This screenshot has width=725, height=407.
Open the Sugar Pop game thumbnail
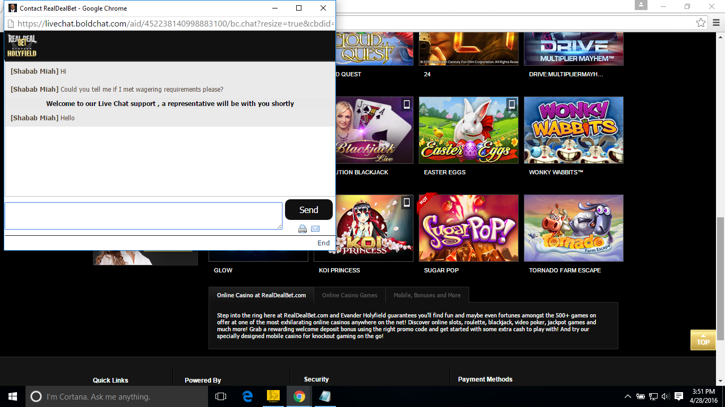tap(468, 228)
